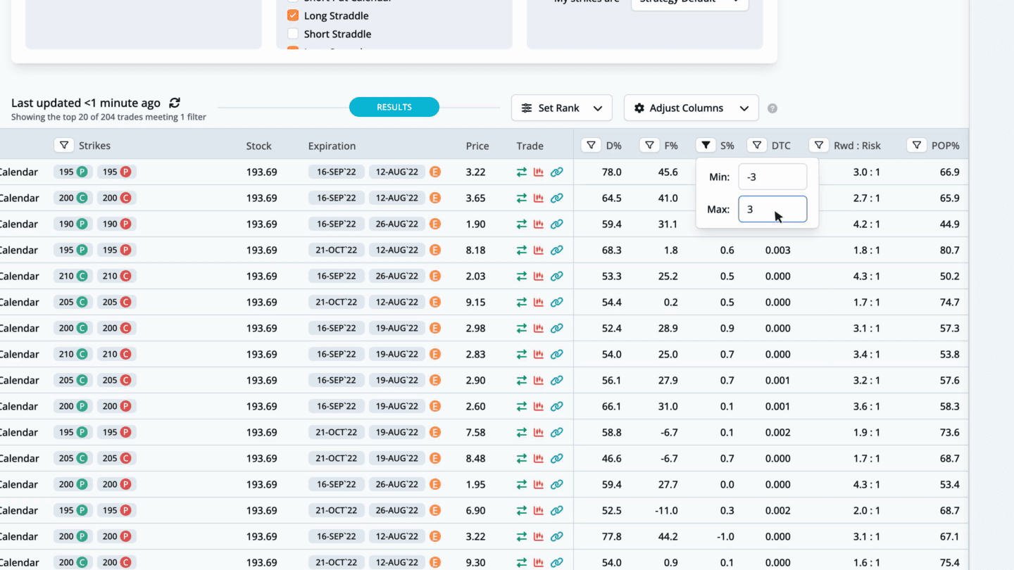Screen dimensions: 1014x570
Task: Open chart icon for price 3.65 row
Action: coord(539,198)
